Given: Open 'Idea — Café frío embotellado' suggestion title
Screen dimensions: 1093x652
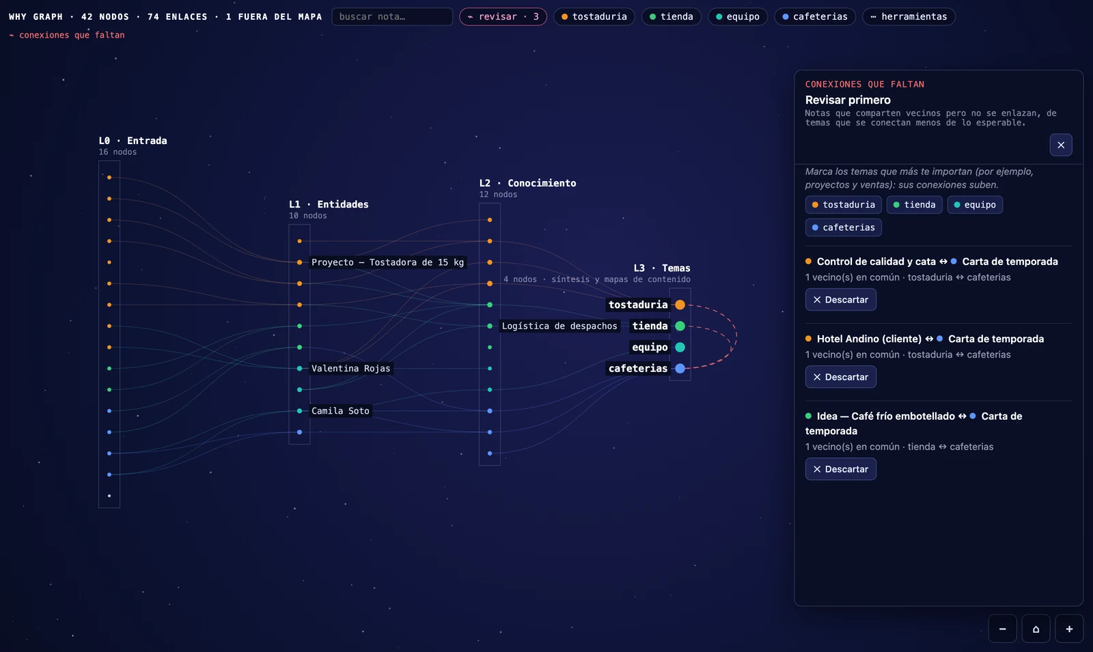Looking at the screenshot, I should coord(913,423).
